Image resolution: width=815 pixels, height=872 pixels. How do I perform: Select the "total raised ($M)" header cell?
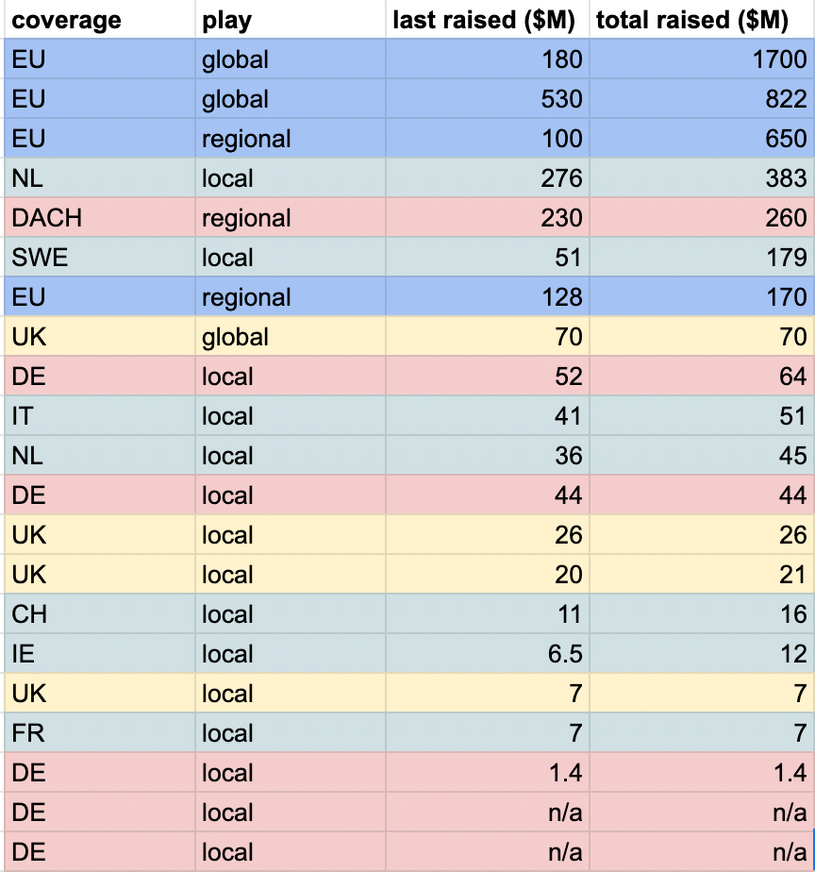pyautogui.click(x=702, y=20)
